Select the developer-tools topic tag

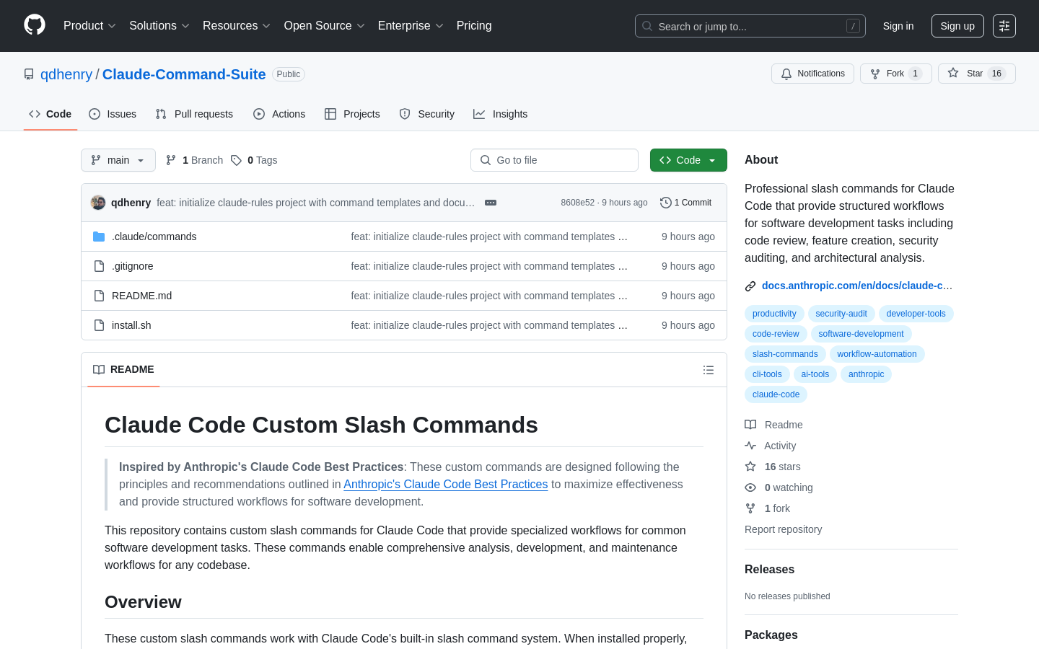pyautogui.click(x=916, y=314)
